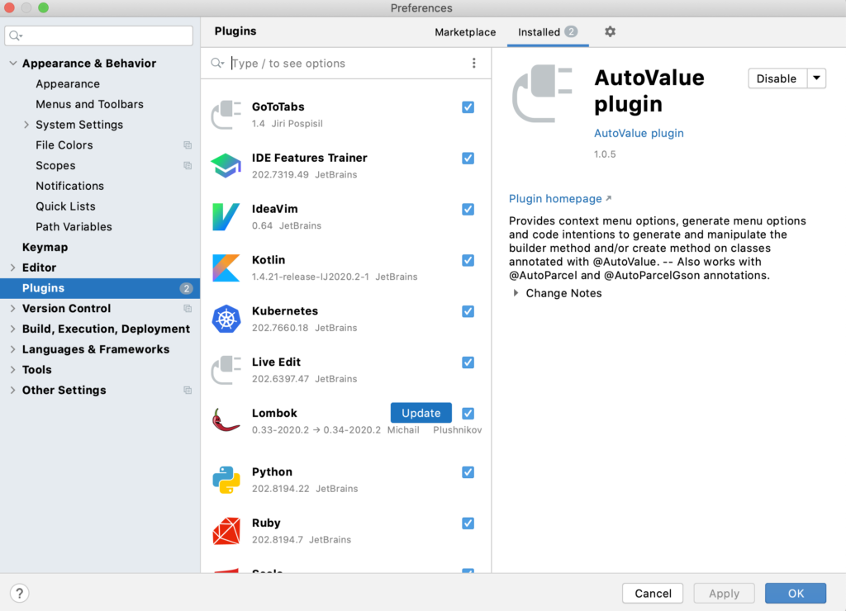Image resolution: width=846 pixels, height=611 pixels.
Task: Click the Kotlin logo icon
Action: click(226, 268)
